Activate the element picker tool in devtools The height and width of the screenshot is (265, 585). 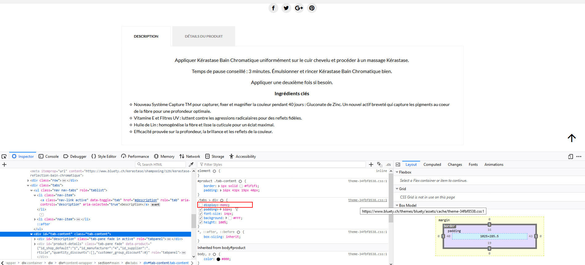click(x=4, y=157)
